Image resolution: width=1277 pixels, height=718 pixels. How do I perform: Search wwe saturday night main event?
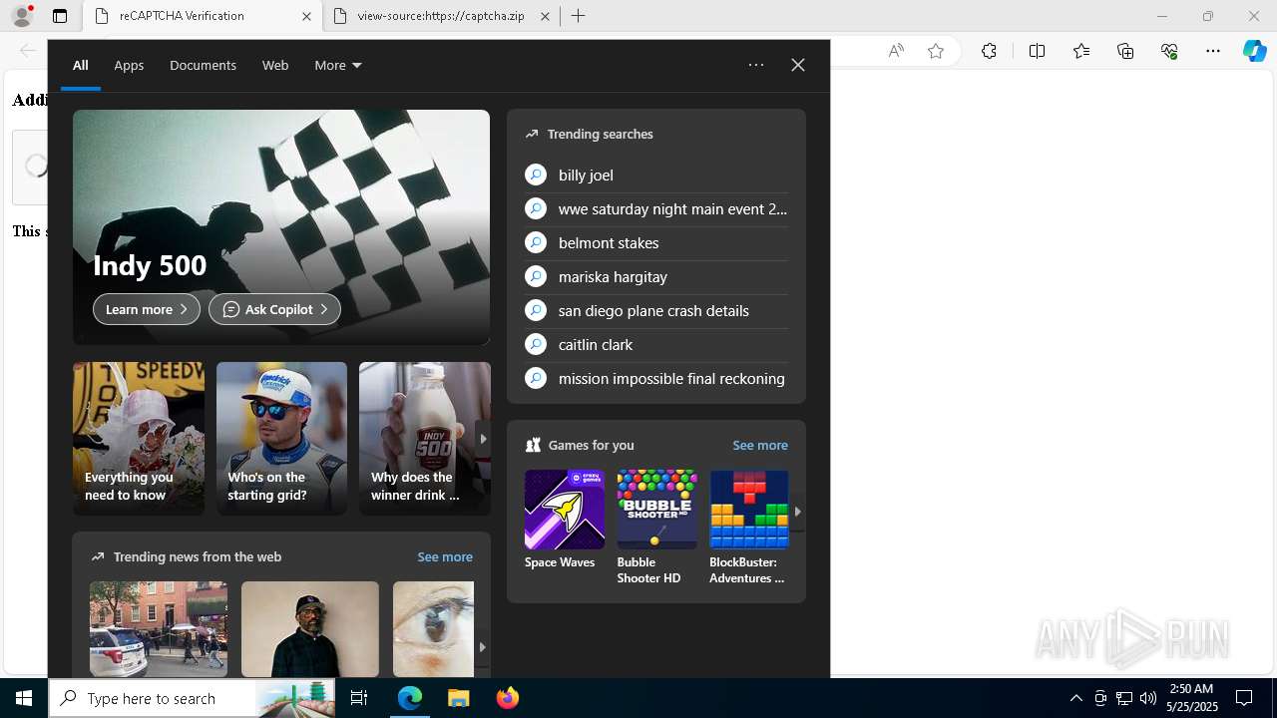click(x=656, y=208)
